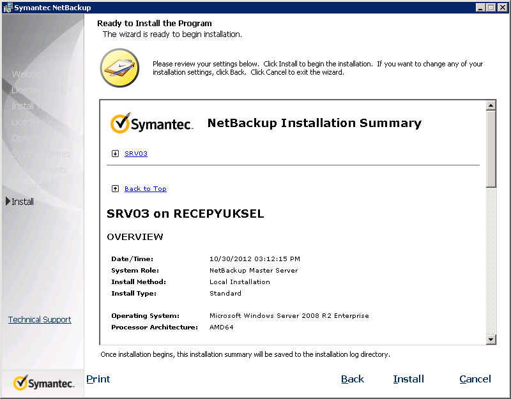Follow the Back to Top link
Screen dimensions: 511x399
[x=146, y=188]
